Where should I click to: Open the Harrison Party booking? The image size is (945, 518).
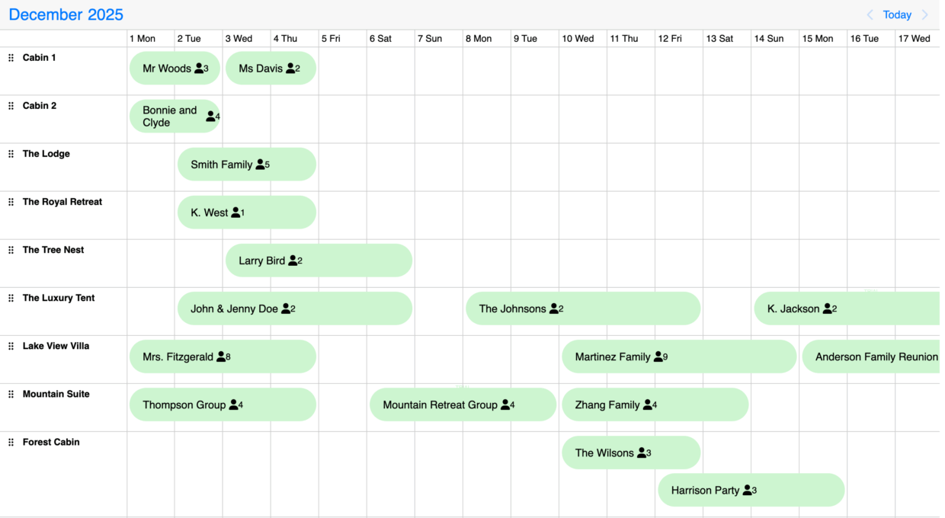click(751, 490)
